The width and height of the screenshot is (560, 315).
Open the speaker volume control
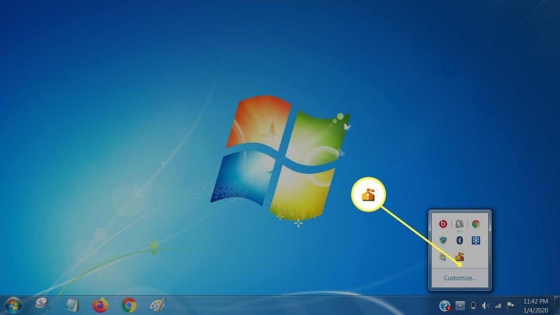click(x=486, y=306)
